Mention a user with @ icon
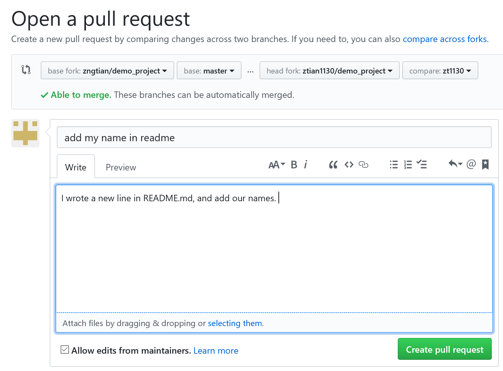 click(x=471, y=164)
